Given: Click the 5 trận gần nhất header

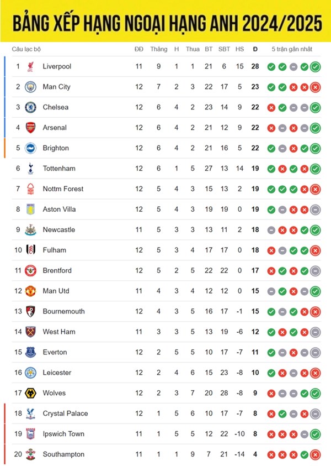Looking at the screenshot, I should tap(292, 49).
